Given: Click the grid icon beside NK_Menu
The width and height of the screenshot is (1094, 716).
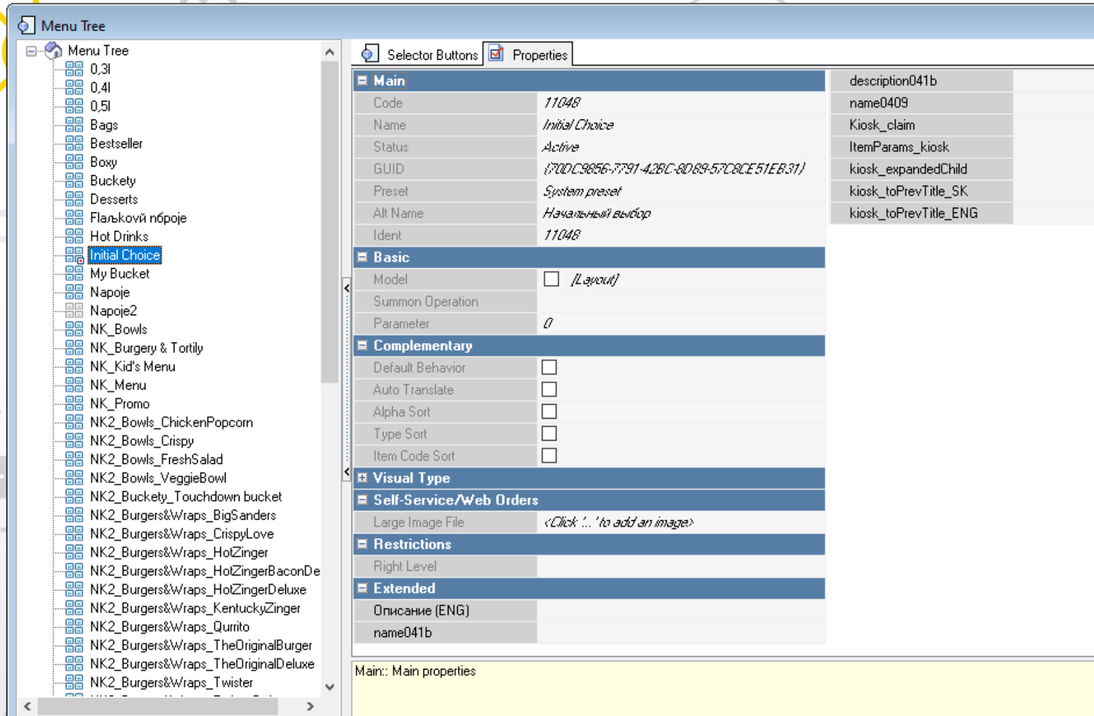Looking at the screenshot, I should 74,385.
